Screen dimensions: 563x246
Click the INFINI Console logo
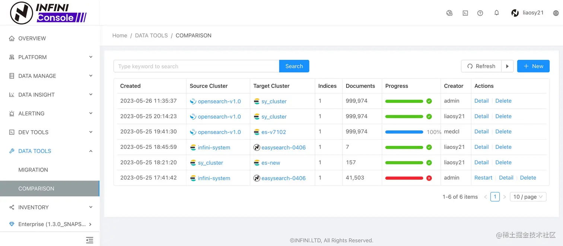coord(48,13)
